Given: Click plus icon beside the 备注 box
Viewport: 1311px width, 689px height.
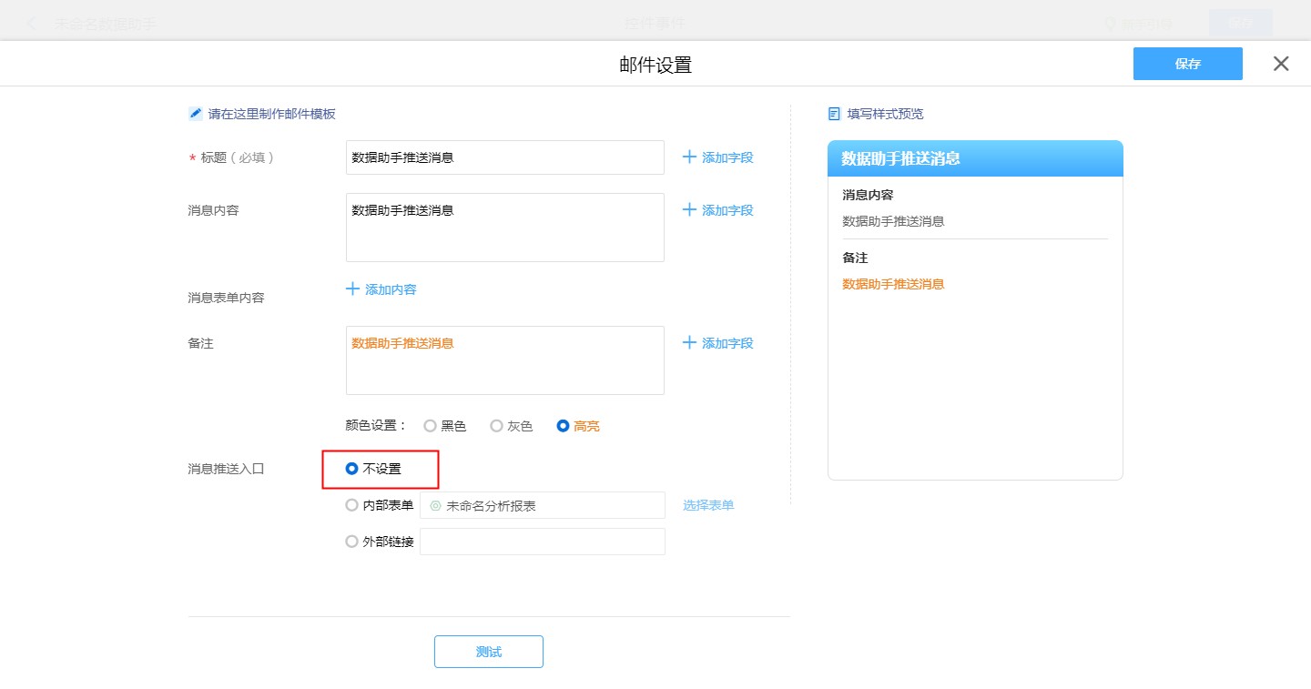Looking at the screenshot, I should [x=689, y=343].
